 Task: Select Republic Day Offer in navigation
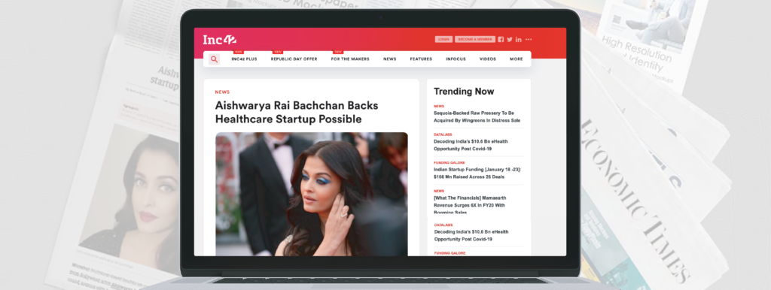294,59
